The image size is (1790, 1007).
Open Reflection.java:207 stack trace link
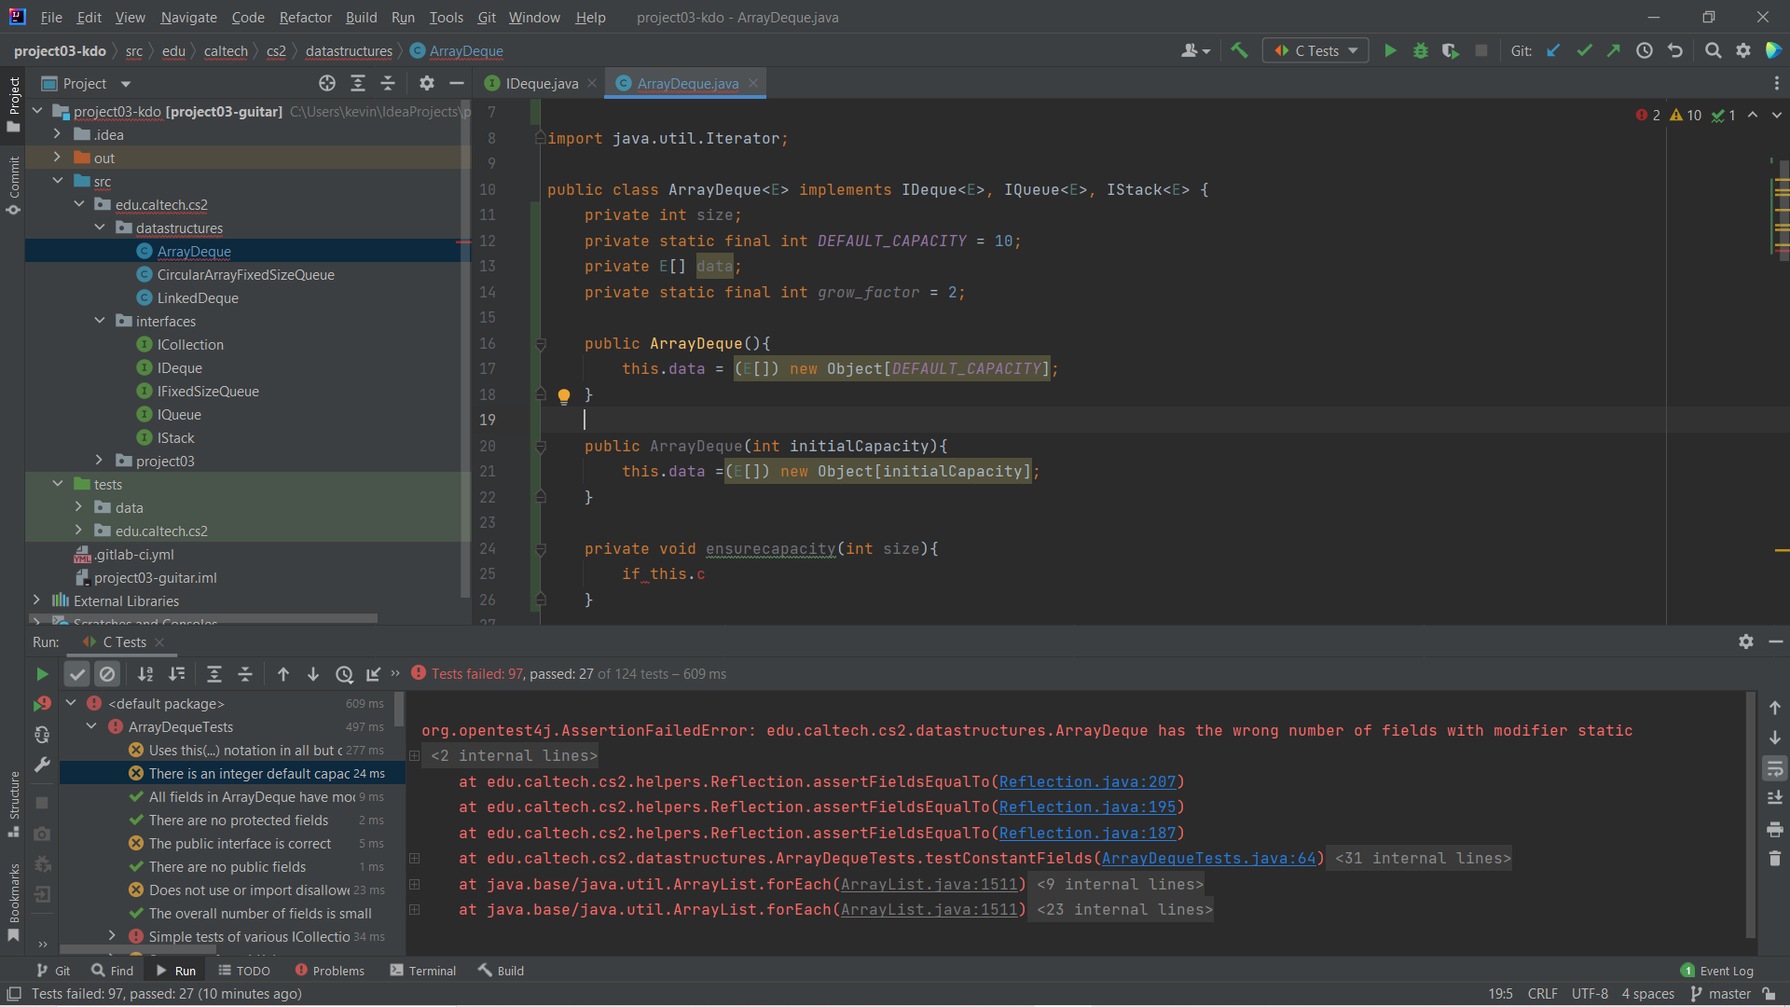[1087, 781]
